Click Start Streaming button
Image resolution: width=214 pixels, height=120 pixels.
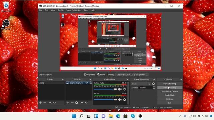[170, 84]
